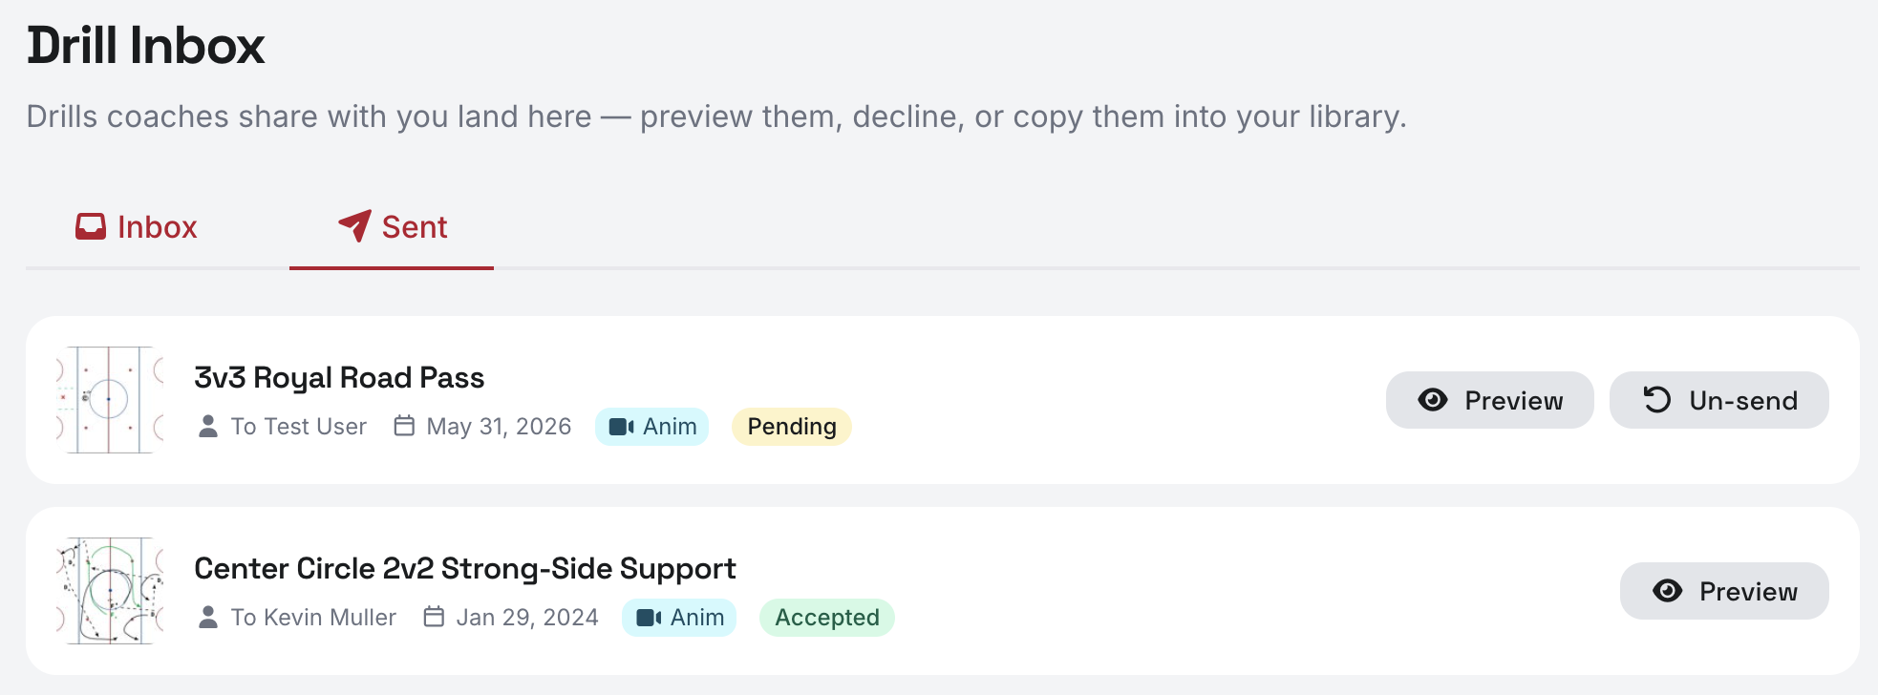Image resolution: width=1878 pixels, height=695 pixels.
Task: Preview the 3v3 Royal Road Pass drill
Action: point(1489,400)
